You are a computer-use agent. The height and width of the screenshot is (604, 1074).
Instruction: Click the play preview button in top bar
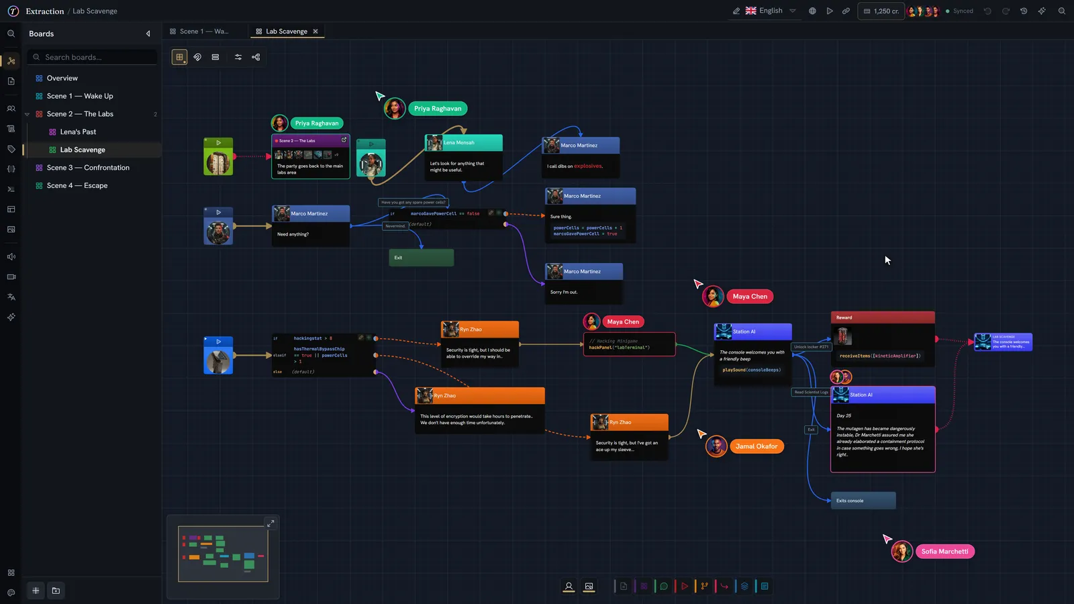(x=830, y=11)
